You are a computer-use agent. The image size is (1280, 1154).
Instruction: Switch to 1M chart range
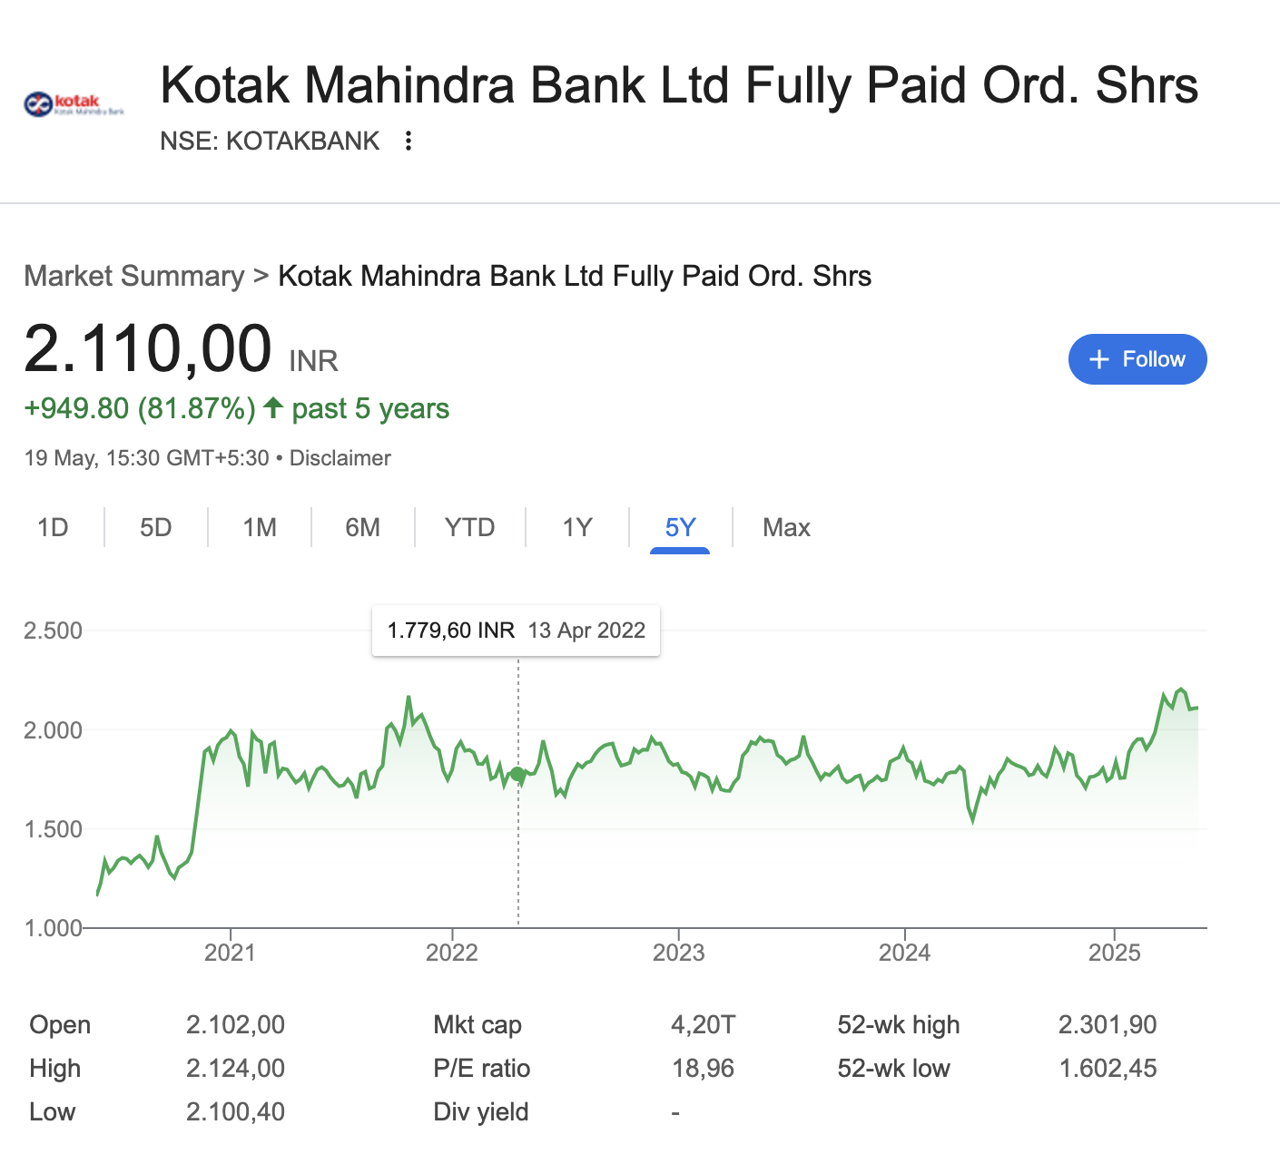260,527
